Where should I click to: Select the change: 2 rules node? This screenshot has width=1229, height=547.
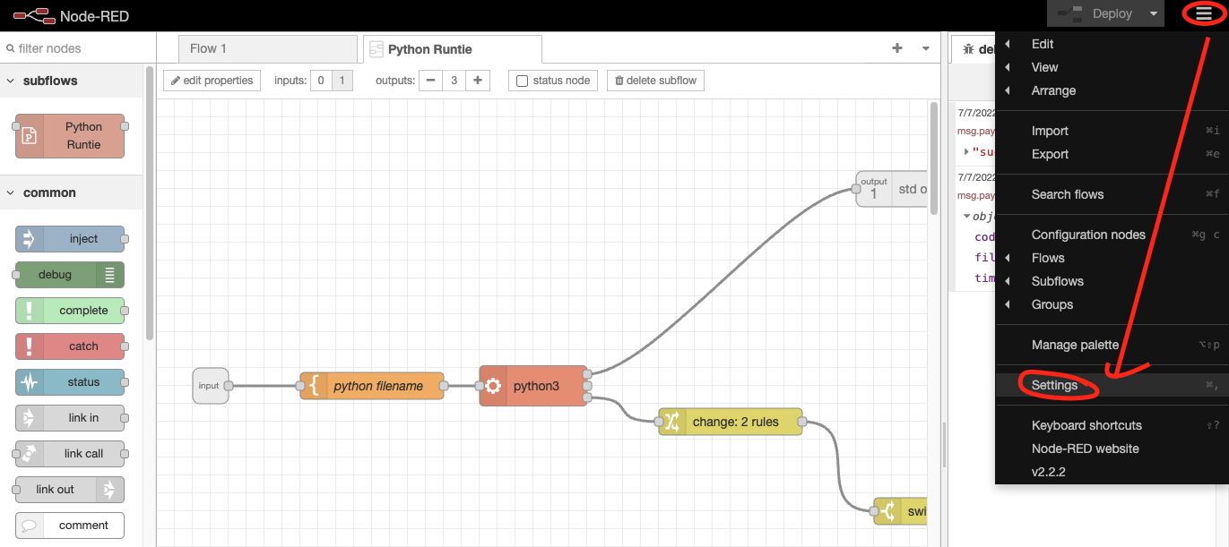pyautogui.click(x=731, y=422)
